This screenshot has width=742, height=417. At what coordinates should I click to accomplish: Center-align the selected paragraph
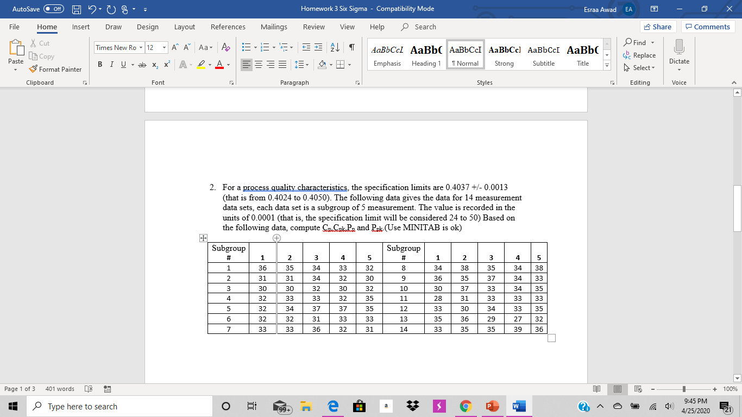(x=258, y=64)
